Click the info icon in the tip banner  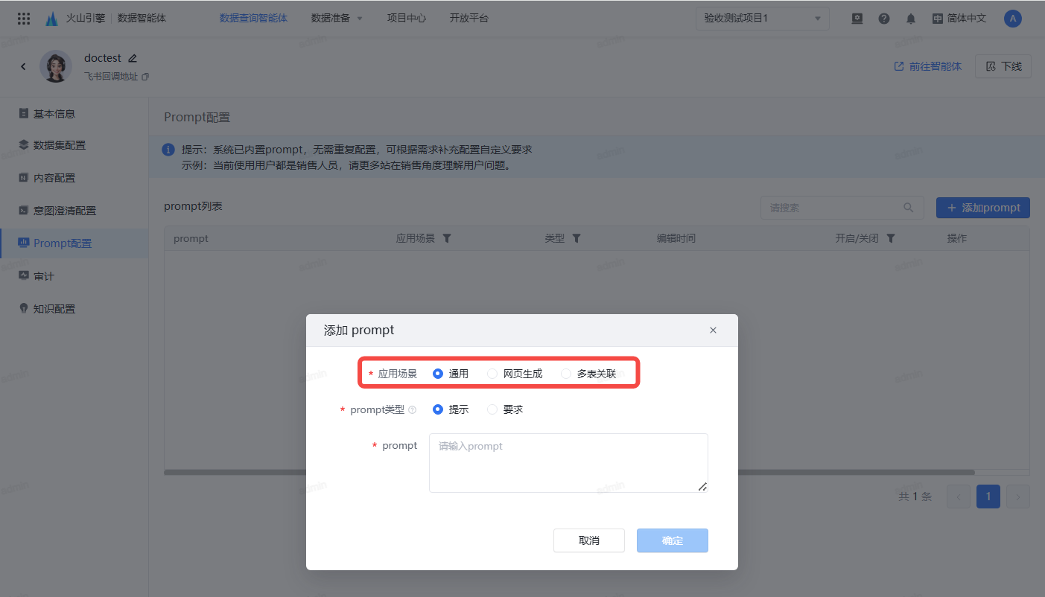[169, 150]
